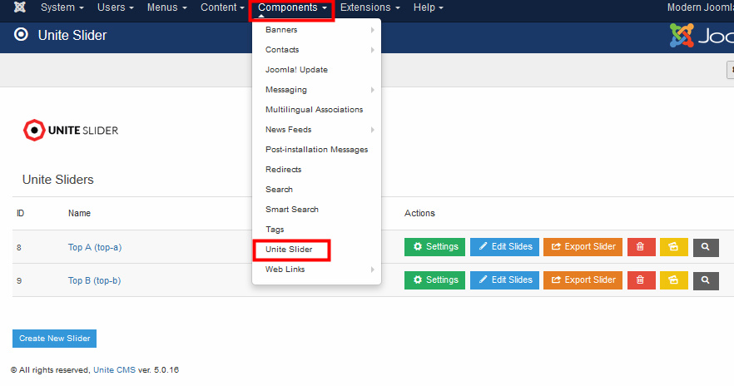
Task: Delete the Top A slider with trash icon
Action: (x=641, y=246)
